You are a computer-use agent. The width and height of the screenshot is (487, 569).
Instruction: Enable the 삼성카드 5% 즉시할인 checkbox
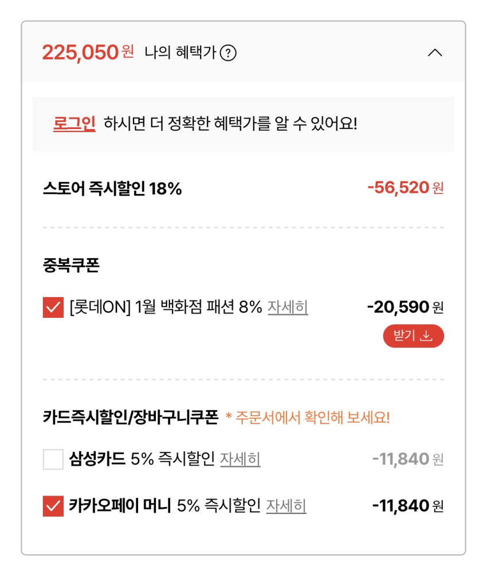pos(53,459)
